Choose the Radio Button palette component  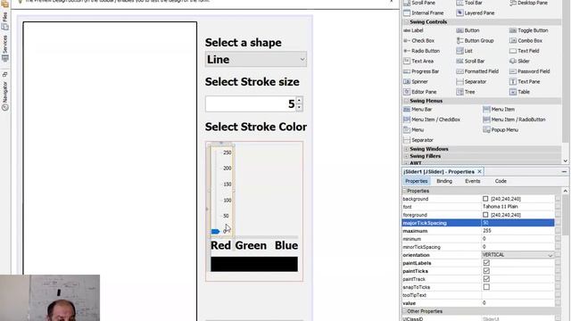pos(422,51)
